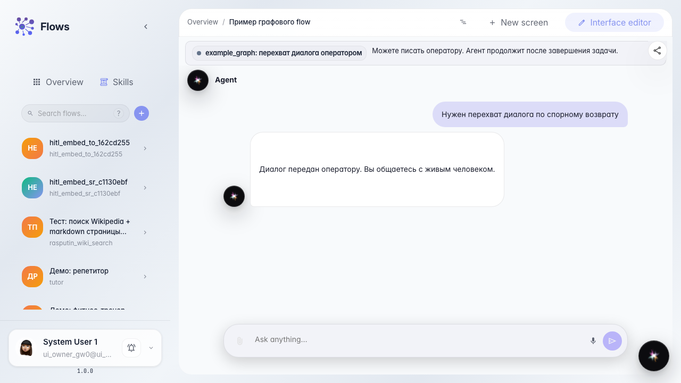Click the orange НЕ avatar badge
The image size is (681, 383).
coord(32,148)
